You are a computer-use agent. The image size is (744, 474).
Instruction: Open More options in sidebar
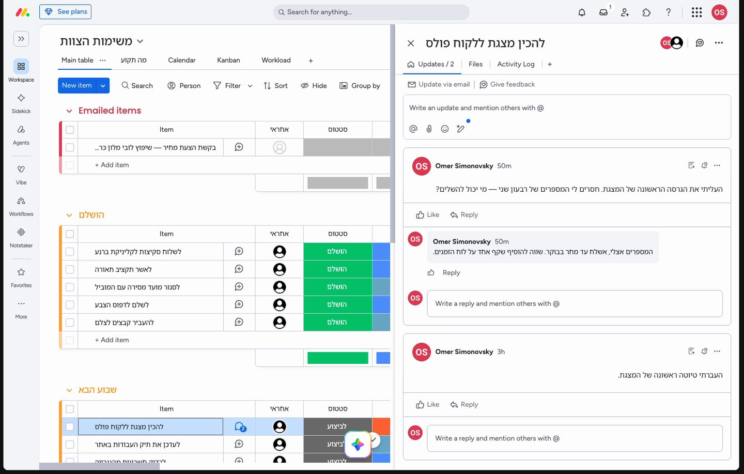click(21, 309)
